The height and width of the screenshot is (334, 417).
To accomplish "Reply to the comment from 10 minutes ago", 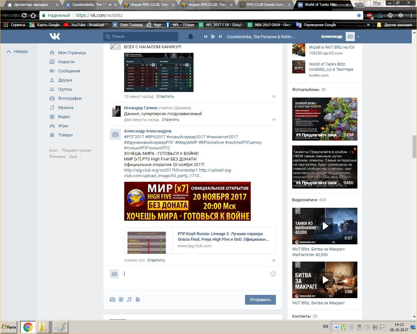I will pos(165,97).
